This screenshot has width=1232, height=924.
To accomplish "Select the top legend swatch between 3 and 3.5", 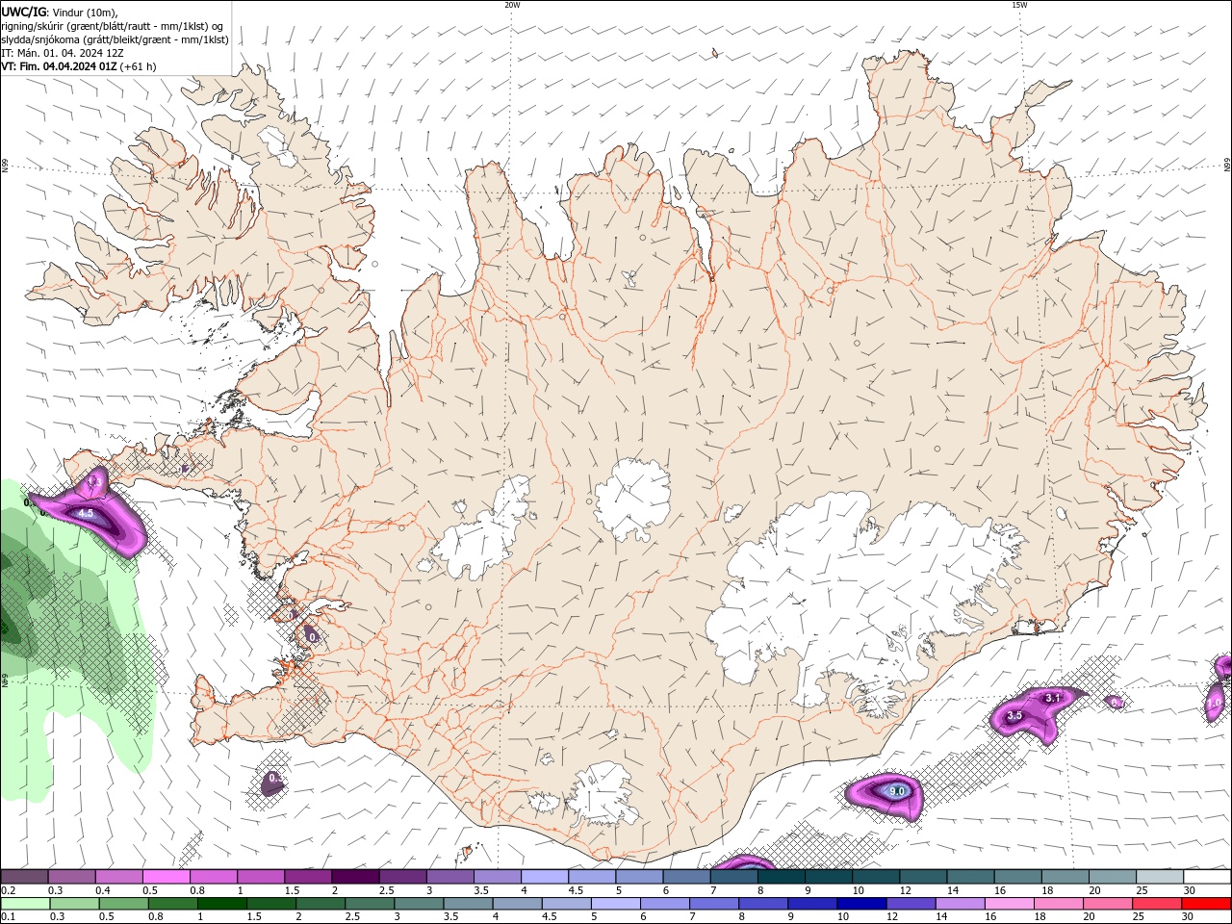I will (450, 877).
